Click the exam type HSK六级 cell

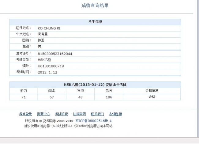[108, 60]
